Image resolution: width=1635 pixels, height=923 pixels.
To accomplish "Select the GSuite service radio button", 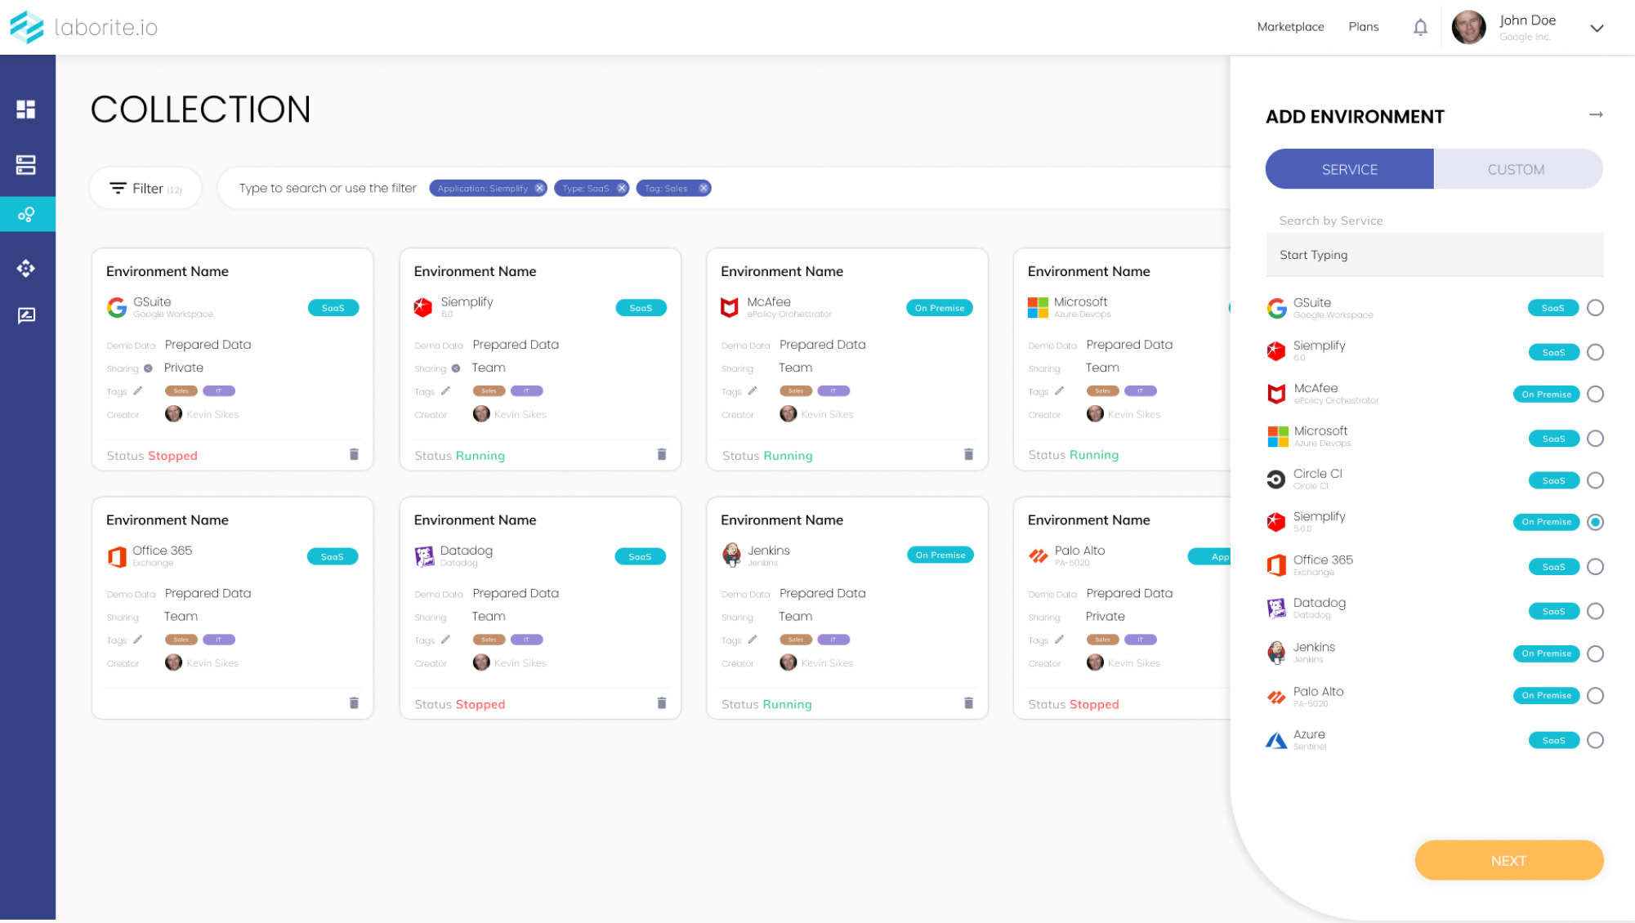I will 1595,308.
